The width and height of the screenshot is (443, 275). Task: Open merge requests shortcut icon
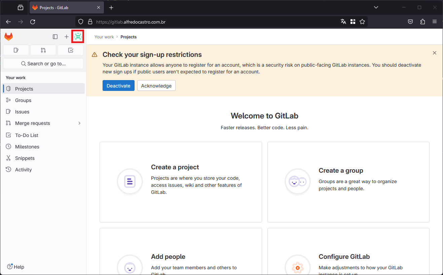[x=43, y=50]
